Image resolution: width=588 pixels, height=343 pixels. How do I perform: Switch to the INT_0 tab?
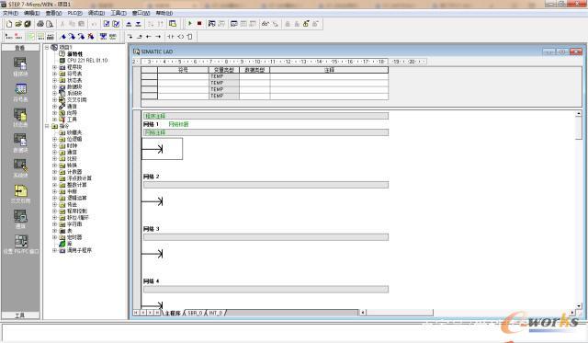click(216, 313)
